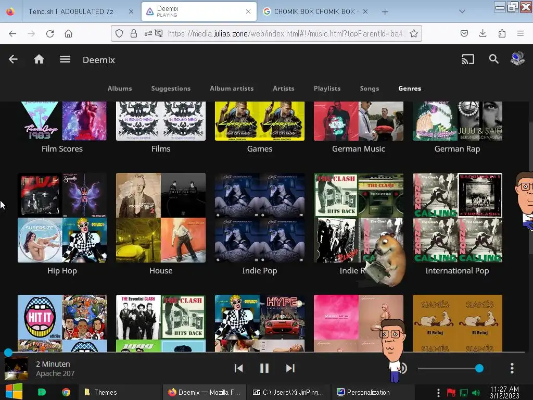Open the Jellyfin home icon

point(39,59)
